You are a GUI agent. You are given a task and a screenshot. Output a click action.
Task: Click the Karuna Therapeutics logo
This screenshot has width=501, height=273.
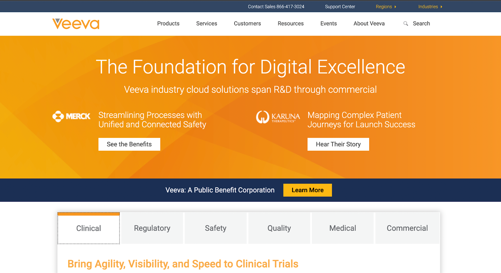click(278, 117)
